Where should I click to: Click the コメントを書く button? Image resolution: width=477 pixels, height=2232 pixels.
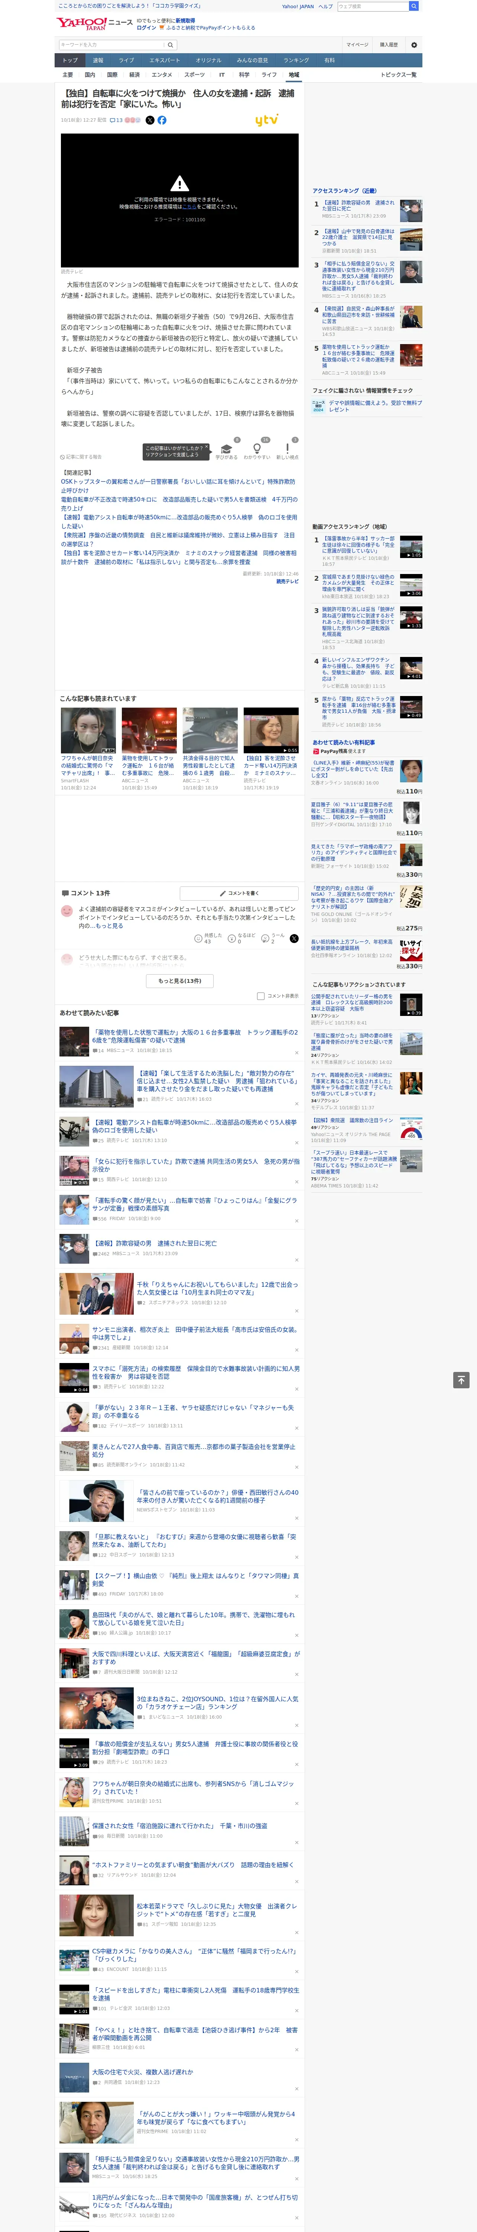[240, 893]
